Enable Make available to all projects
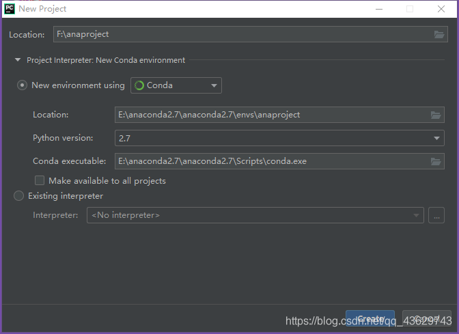 [40, 180]
